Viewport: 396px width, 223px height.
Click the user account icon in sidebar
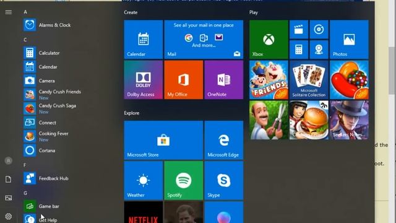pos(8,160)
